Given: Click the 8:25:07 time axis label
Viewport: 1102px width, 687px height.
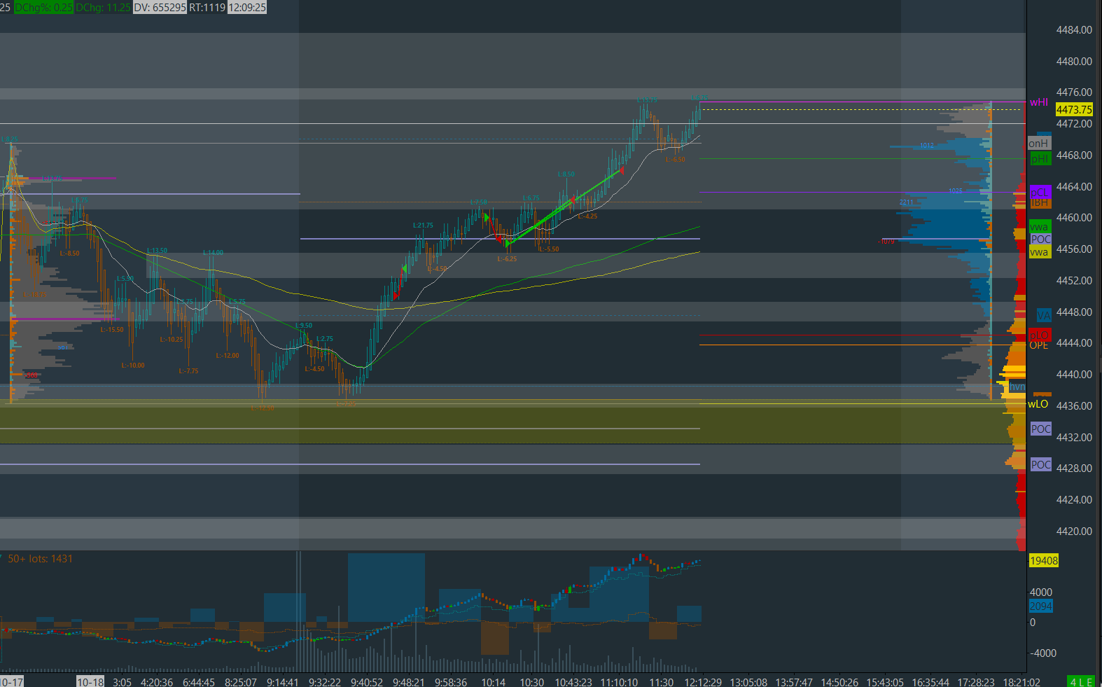Looking at the screenshot, I should (x=241, y=682).
